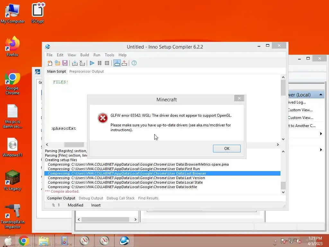Open the Edit menu
The image size is (329, 247).
click(x=60, y=55)
